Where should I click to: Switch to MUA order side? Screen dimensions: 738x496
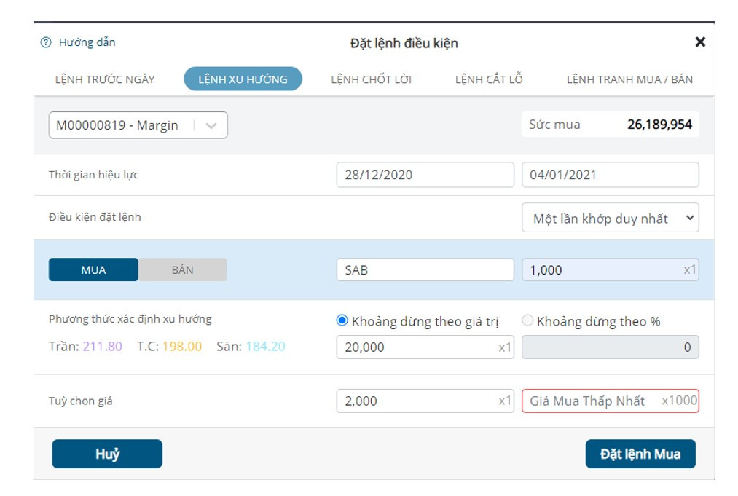click(x=93, y=270)
